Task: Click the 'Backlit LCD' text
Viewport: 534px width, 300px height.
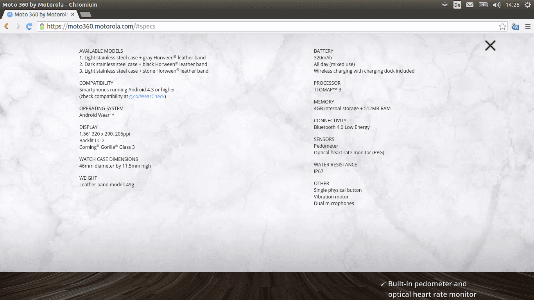Action: pos(91,141)
